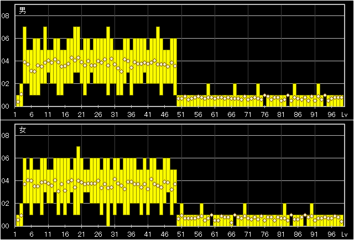Click level 61 on the 男 chart x-axis
Viewport: 354px width, 240px height.
pos(214,115)
